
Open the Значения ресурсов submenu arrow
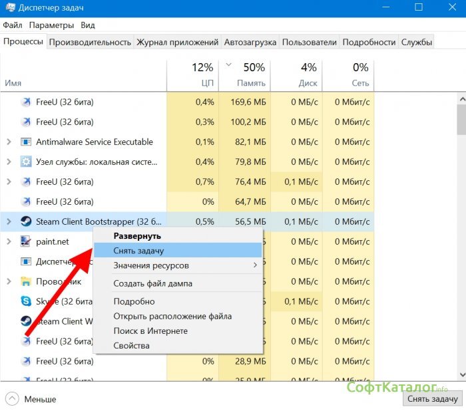pyautogui.click(x=255, y=265)
